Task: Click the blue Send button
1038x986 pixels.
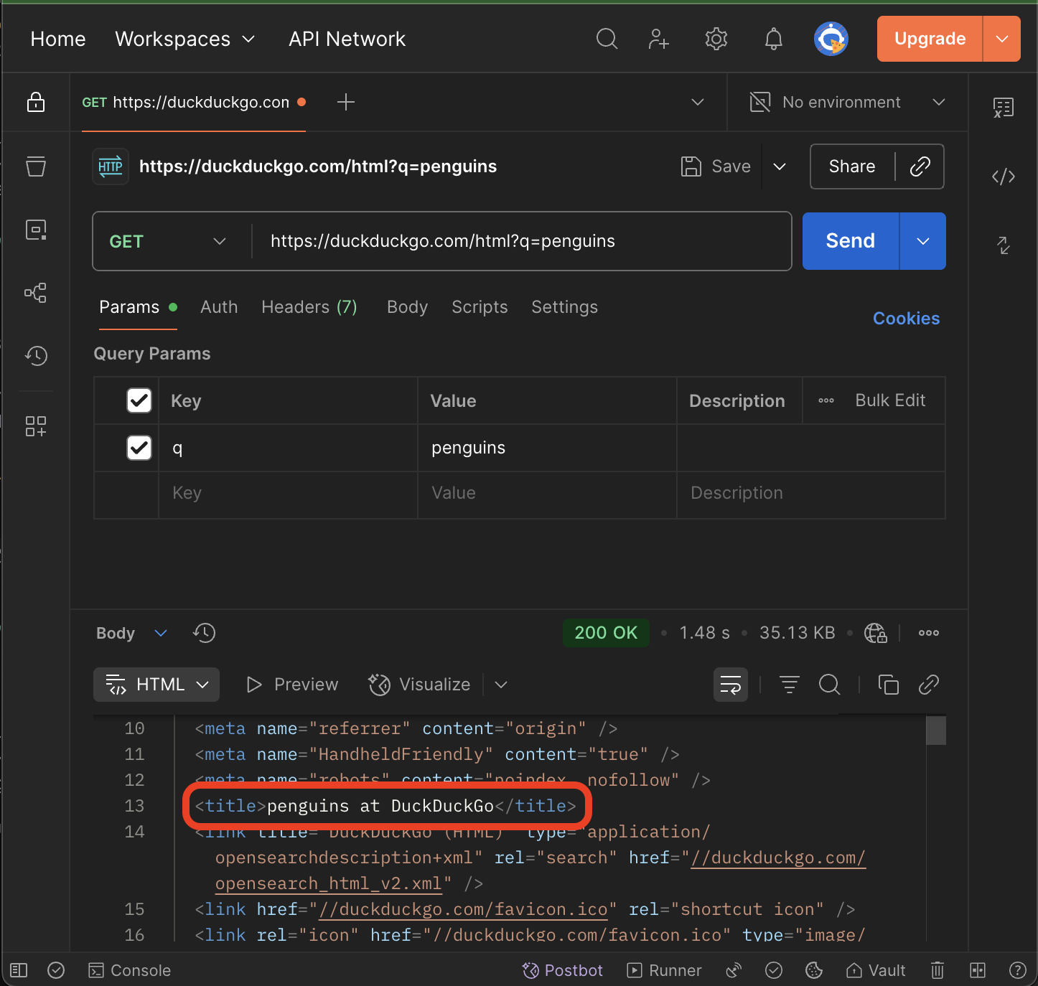Action: pos(851,241)
